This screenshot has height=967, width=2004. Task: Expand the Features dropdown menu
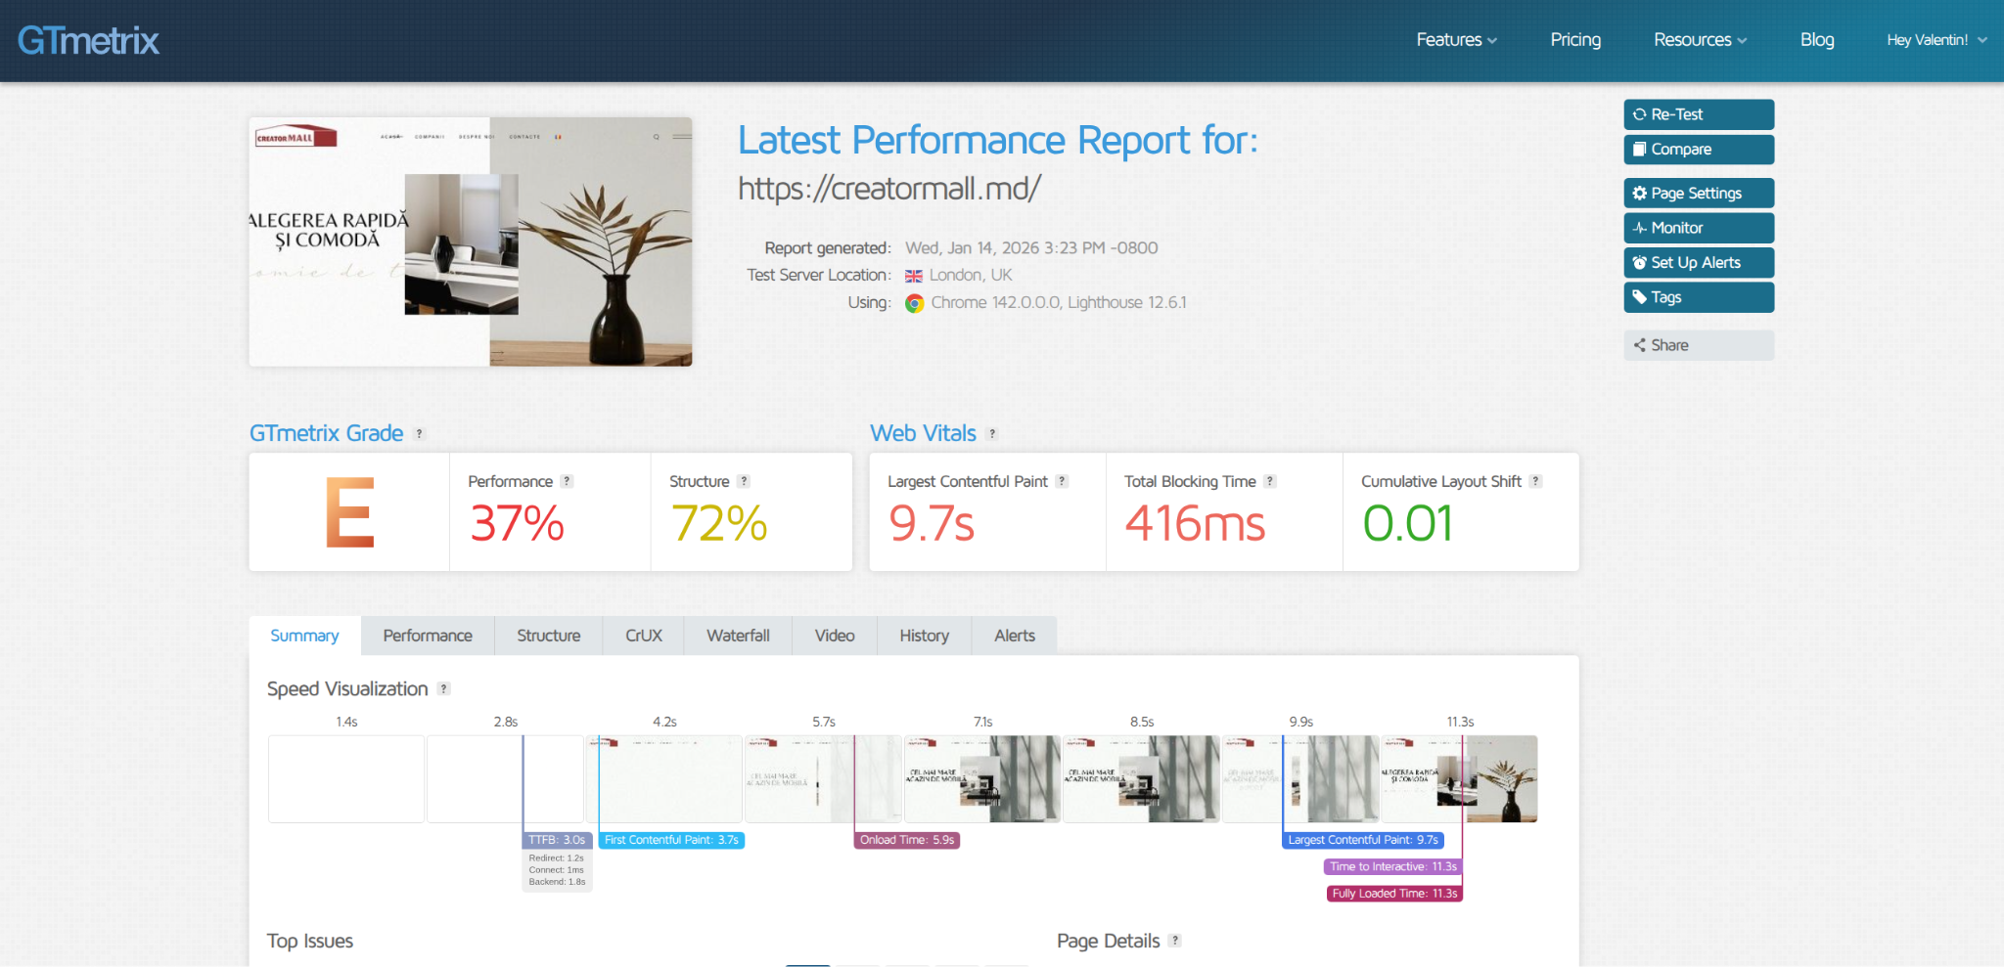(1456, 40)
